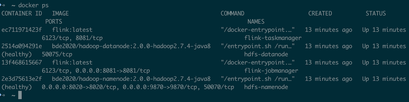Click the container ID 13f468615667

[x=22, y=62]
